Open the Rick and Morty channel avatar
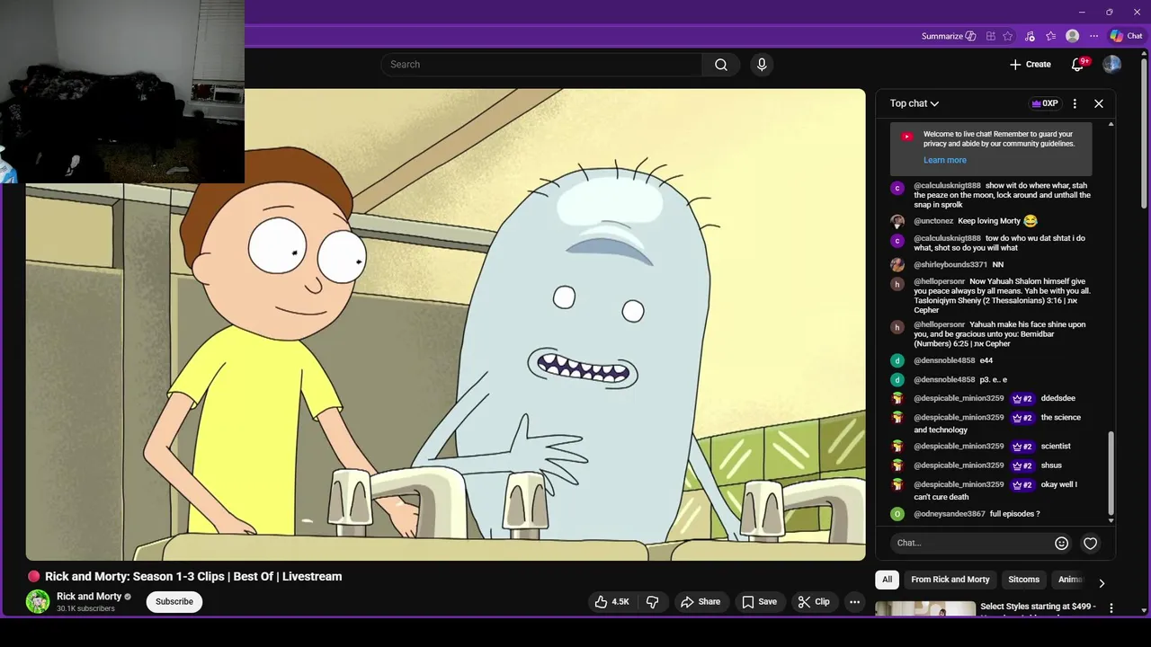 (x=38, y=601)
